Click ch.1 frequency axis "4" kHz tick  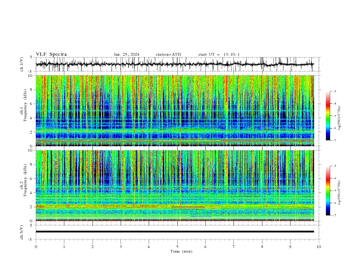point(32,118)
